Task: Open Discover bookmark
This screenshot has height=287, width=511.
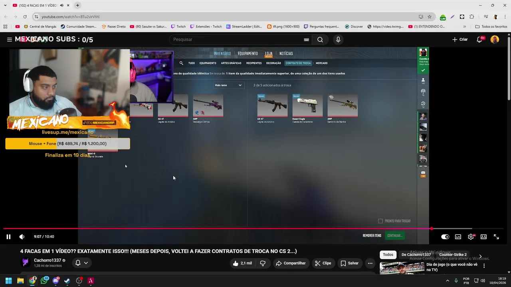Action: [354, 27]
